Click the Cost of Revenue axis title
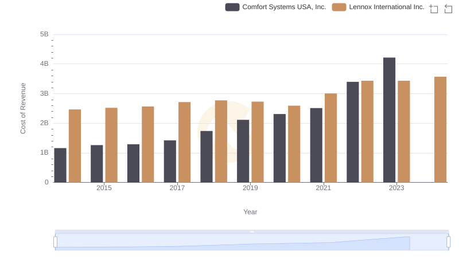Viewport: 459px width, 264px height. pyautogui.click(x=23, y=108)
